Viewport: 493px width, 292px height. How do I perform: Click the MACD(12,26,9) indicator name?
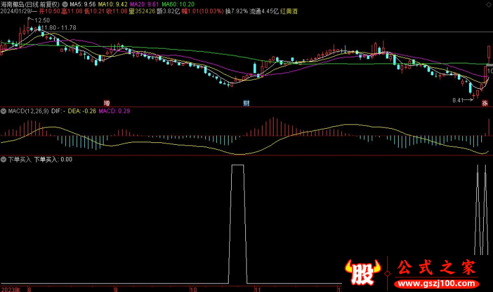click(x=28, y=112)
